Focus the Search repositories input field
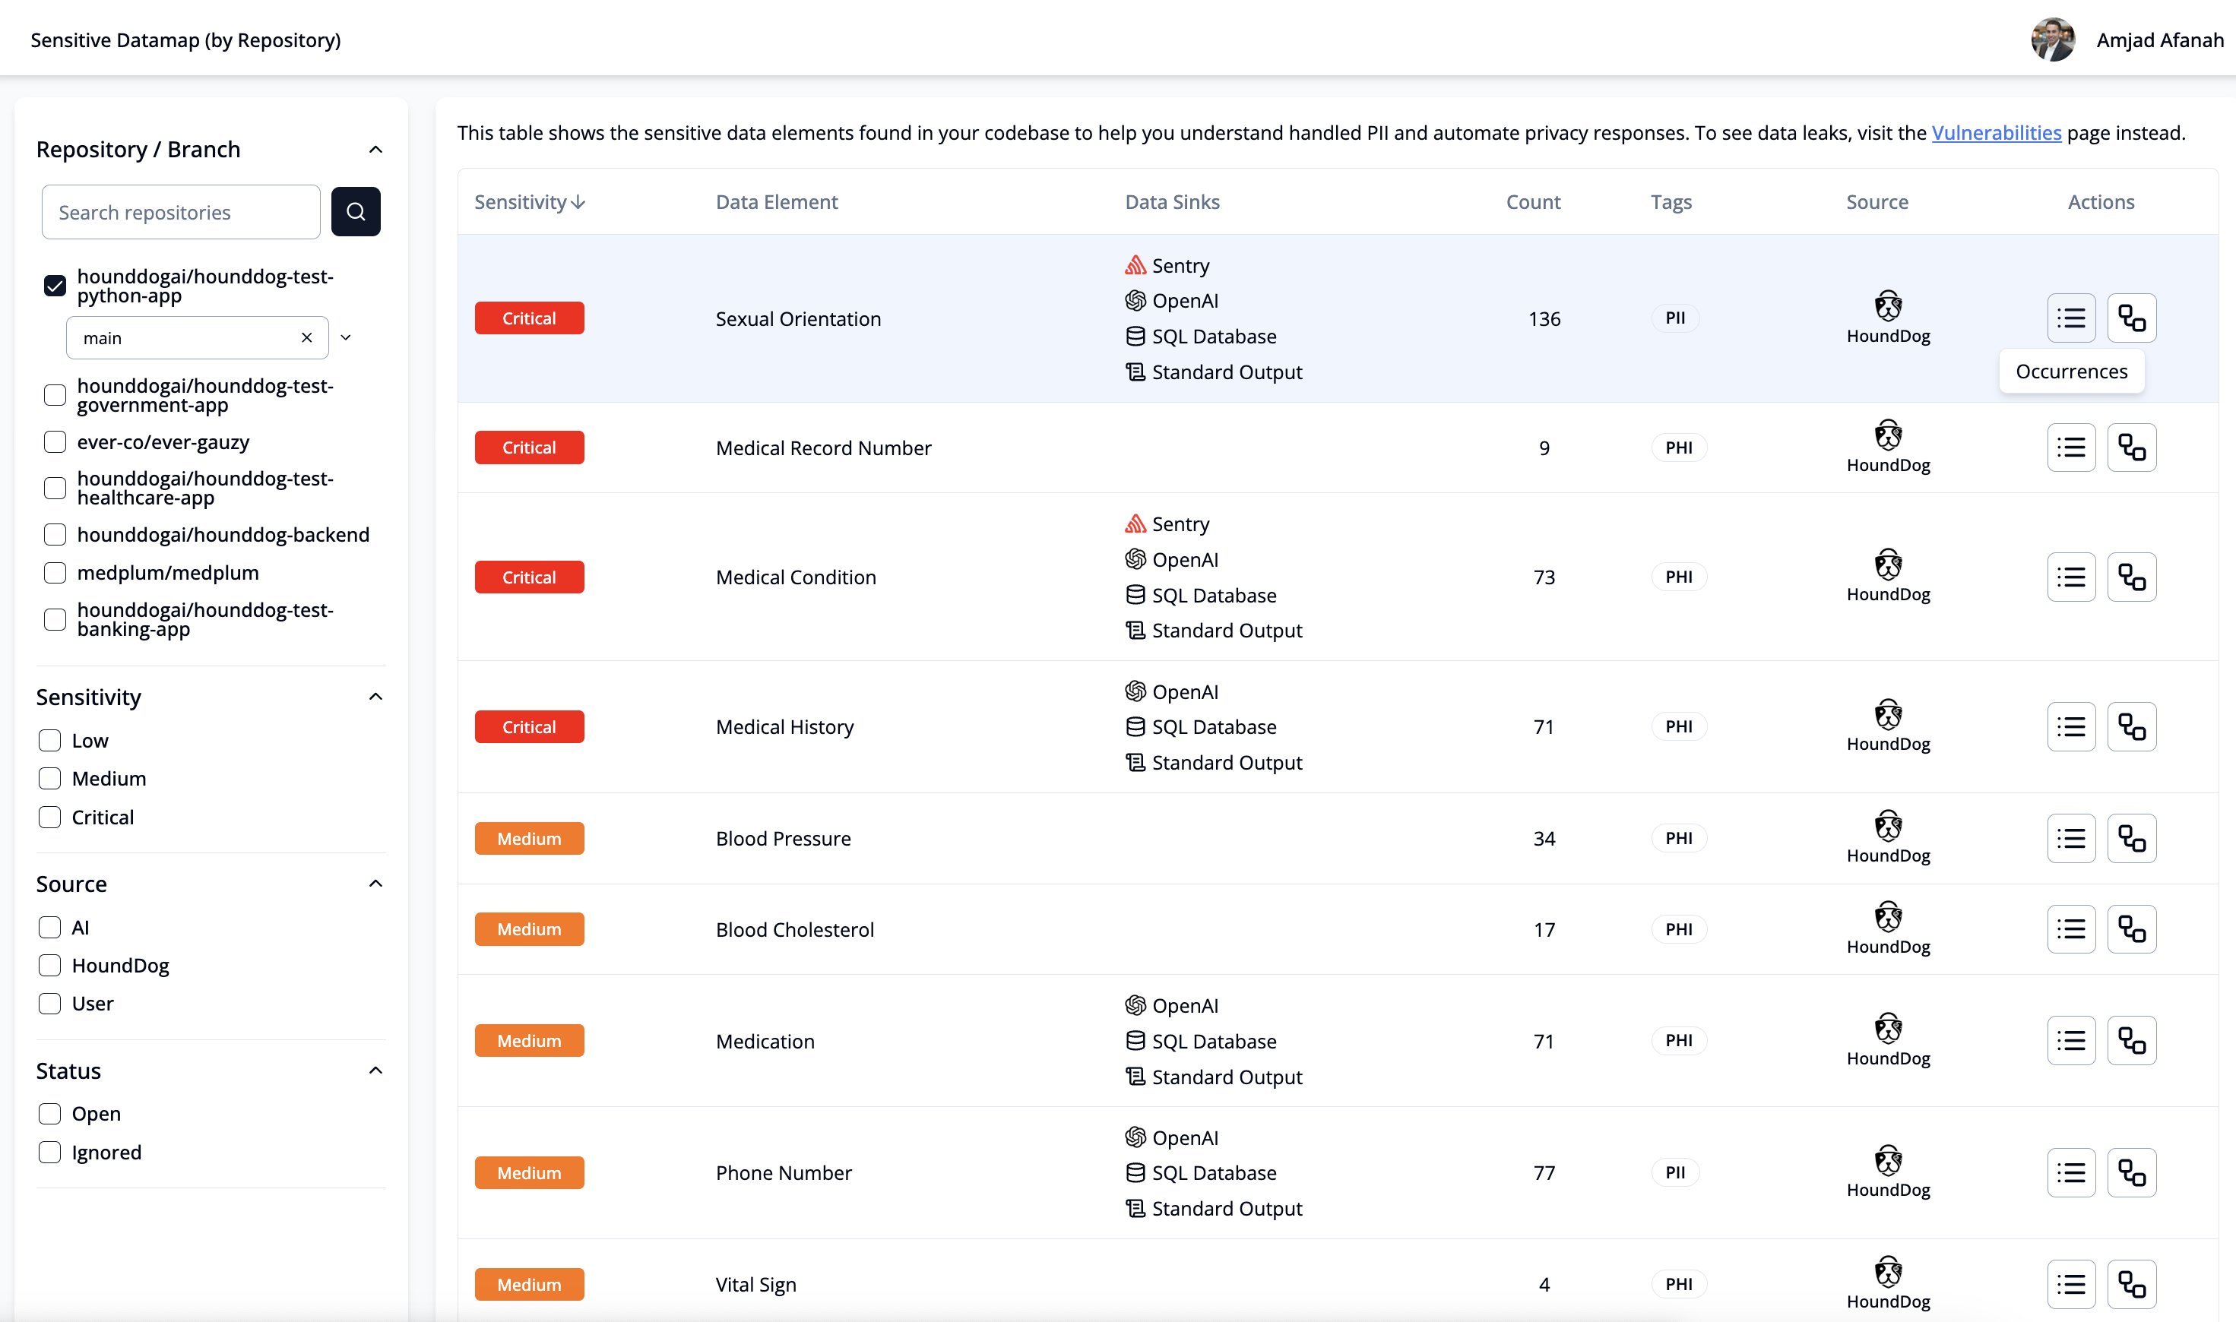This screenshot has height=1322, width=2236. coord(181,212)
